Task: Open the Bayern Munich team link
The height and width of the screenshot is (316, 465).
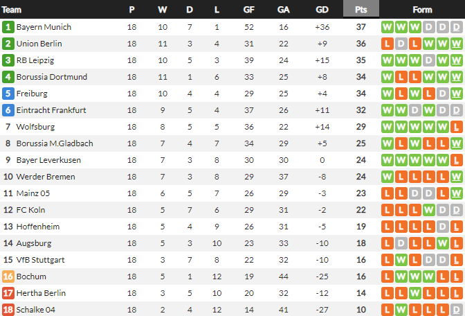Action: 44,27
